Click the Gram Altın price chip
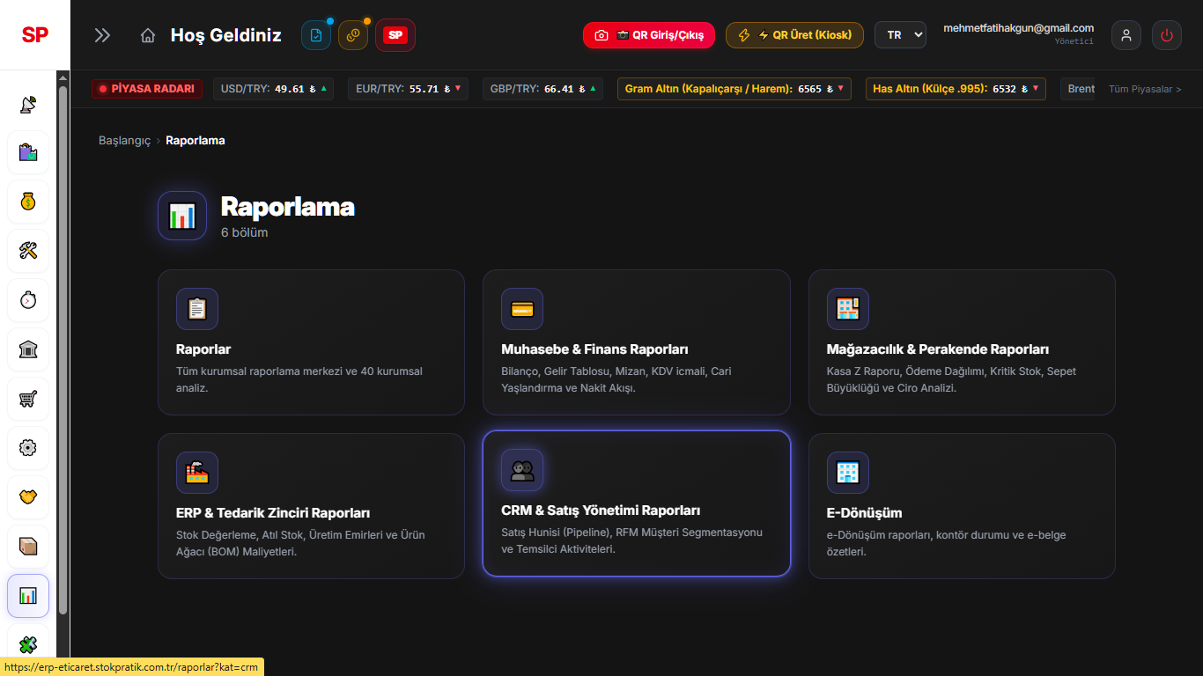The width and height of the screenshot is (1203, 676). [734, 89]
